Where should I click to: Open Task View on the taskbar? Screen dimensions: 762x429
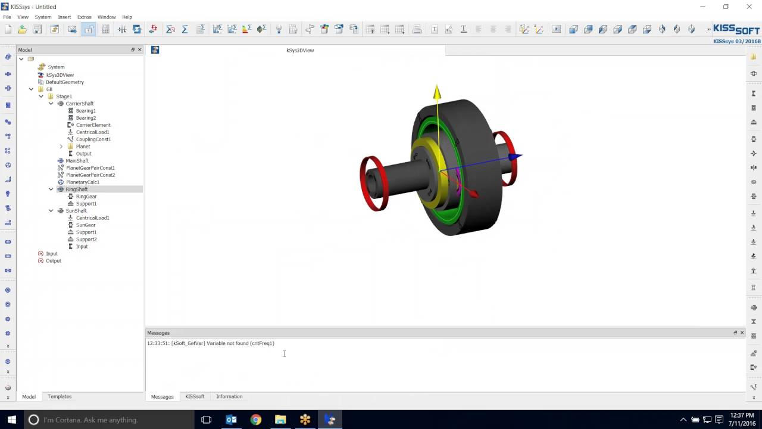(x=206, y=419)
